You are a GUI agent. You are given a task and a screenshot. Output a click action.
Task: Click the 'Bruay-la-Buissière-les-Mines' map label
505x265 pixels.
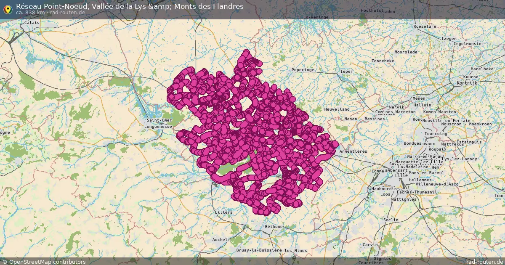(271, 250)
